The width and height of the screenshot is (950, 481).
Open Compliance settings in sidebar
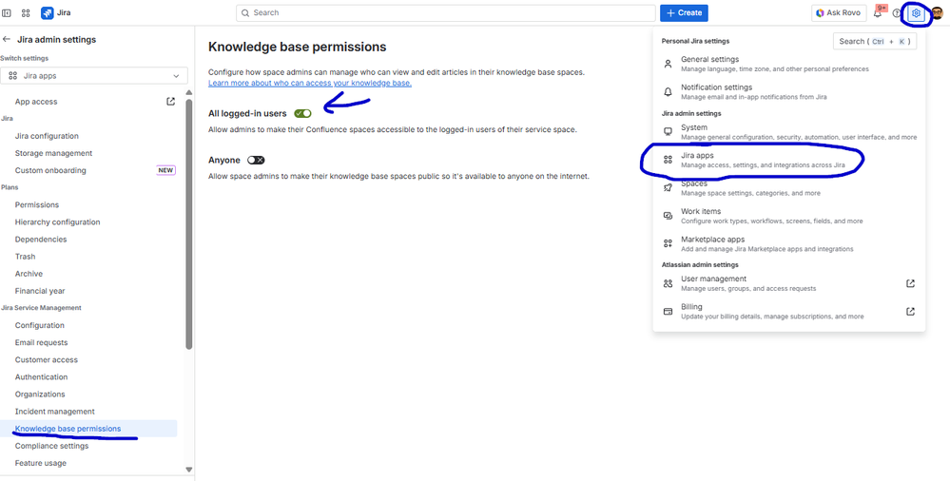click(51, 446)
